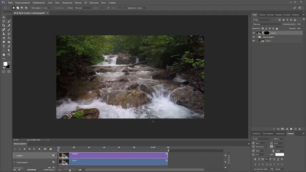Open font family dropdown in Character panel
Image resolution: width=306 pixels, height=172 pixels.
click(262, 139)
